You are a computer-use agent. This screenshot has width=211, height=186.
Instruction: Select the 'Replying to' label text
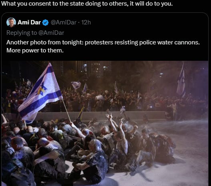(22, 33)
